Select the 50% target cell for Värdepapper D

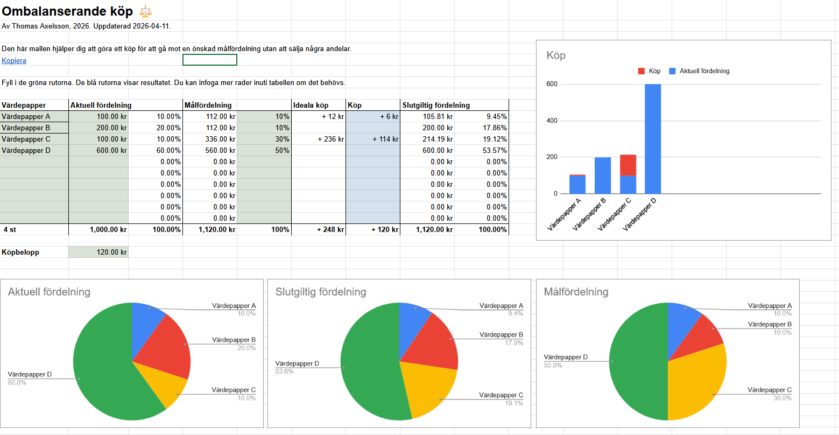pyautogui.click(x=264, y=150)
